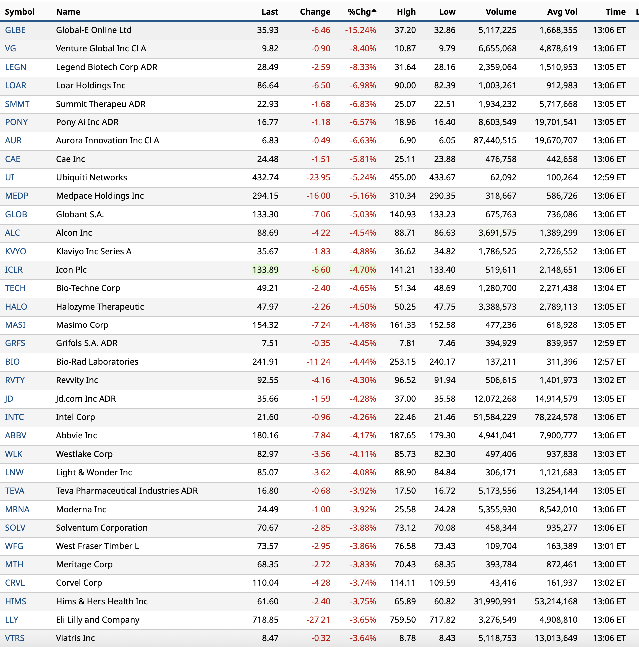
Task: Sort by the High column header
Action: (406, 12)
